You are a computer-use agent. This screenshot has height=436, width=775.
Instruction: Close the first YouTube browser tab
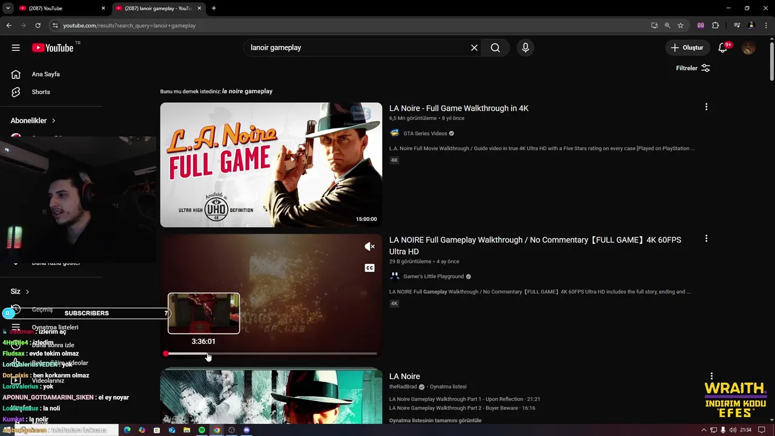coord(103,8)
